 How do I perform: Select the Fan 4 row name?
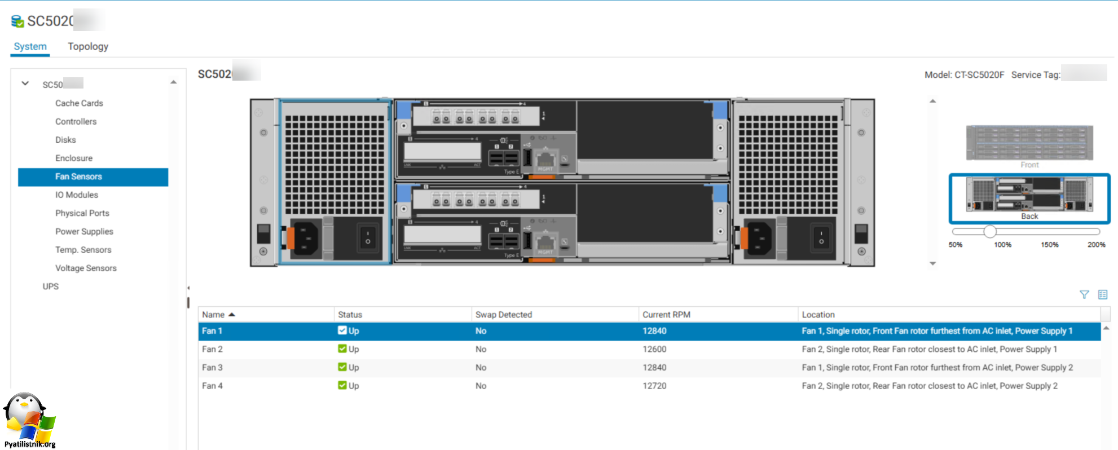(212, 386)
